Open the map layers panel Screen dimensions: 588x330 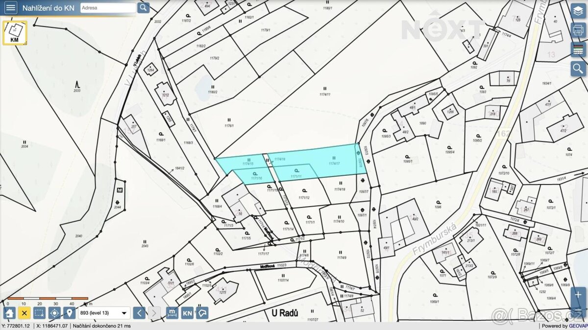[578, 10]
